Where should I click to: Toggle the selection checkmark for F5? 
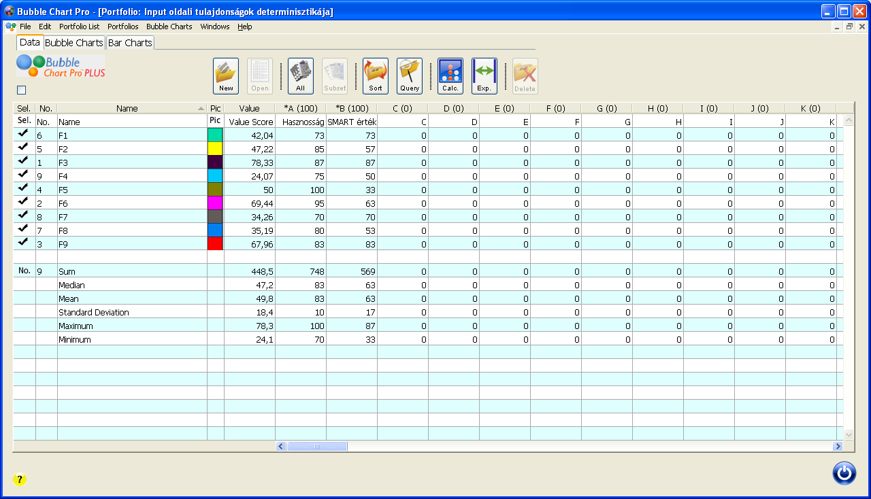click(23, 188)
